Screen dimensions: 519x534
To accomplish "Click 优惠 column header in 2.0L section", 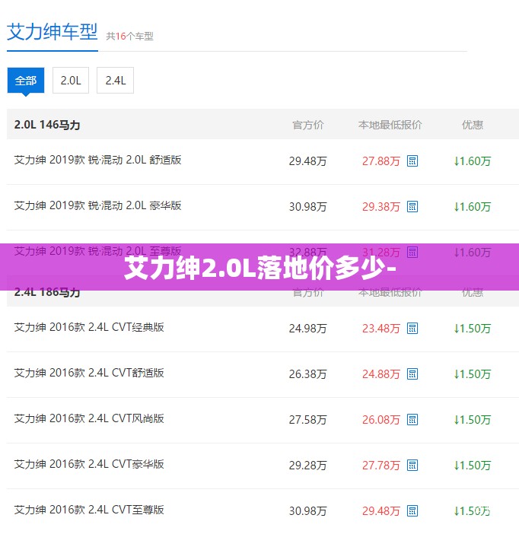I will [x=473, y=125].
